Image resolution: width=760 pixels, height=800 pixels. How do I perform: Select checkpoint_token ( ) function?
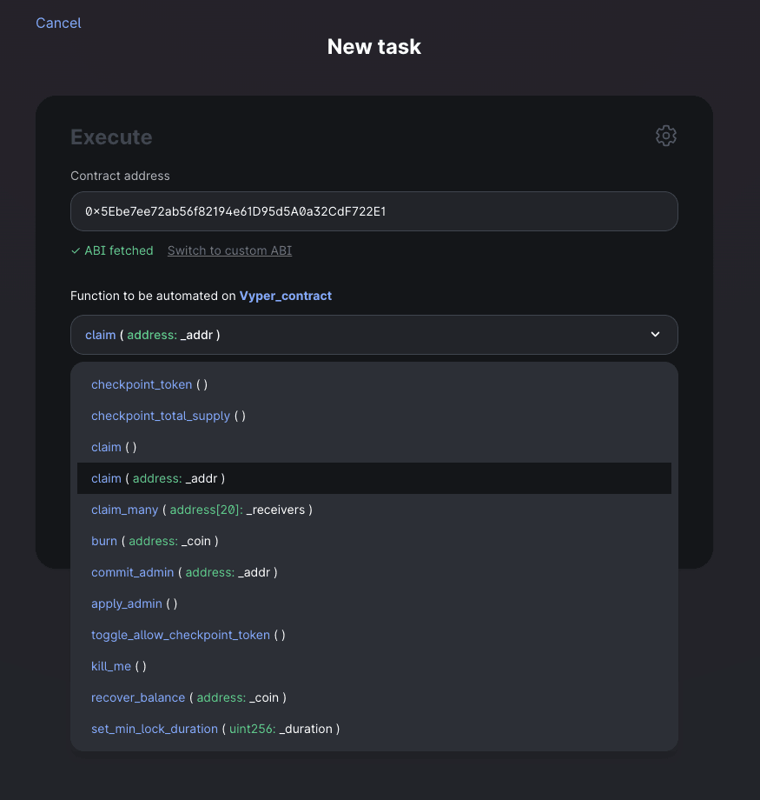point(374,384)
